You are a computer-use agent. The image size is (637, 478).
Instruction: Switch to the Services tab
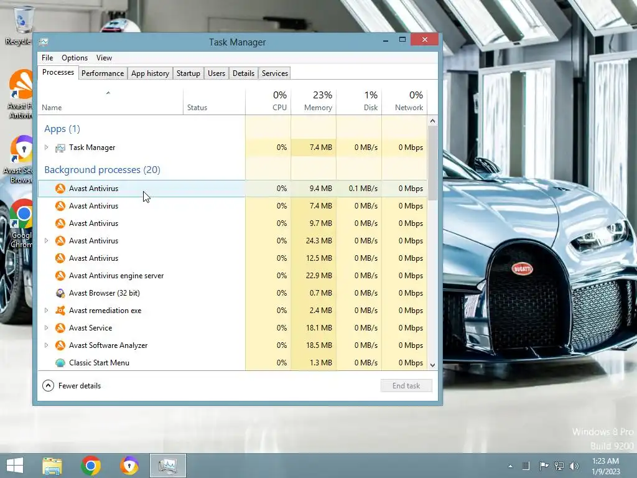click(274, 73)
